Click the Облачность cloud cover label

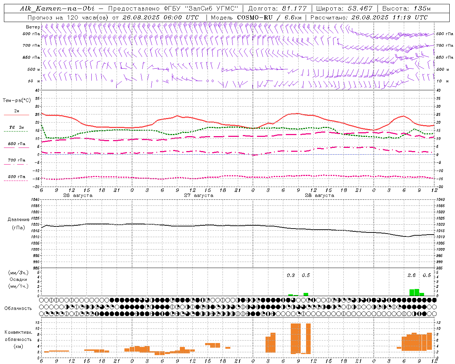pos(18,309)
